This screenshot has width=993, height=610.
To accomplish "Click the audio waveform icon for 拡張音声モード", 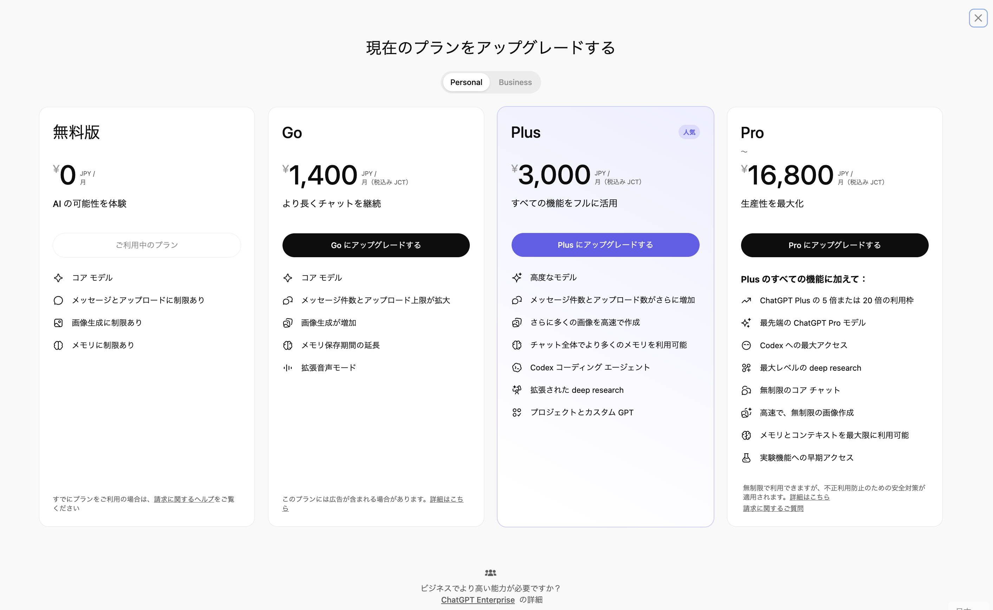I will (287, 368).
